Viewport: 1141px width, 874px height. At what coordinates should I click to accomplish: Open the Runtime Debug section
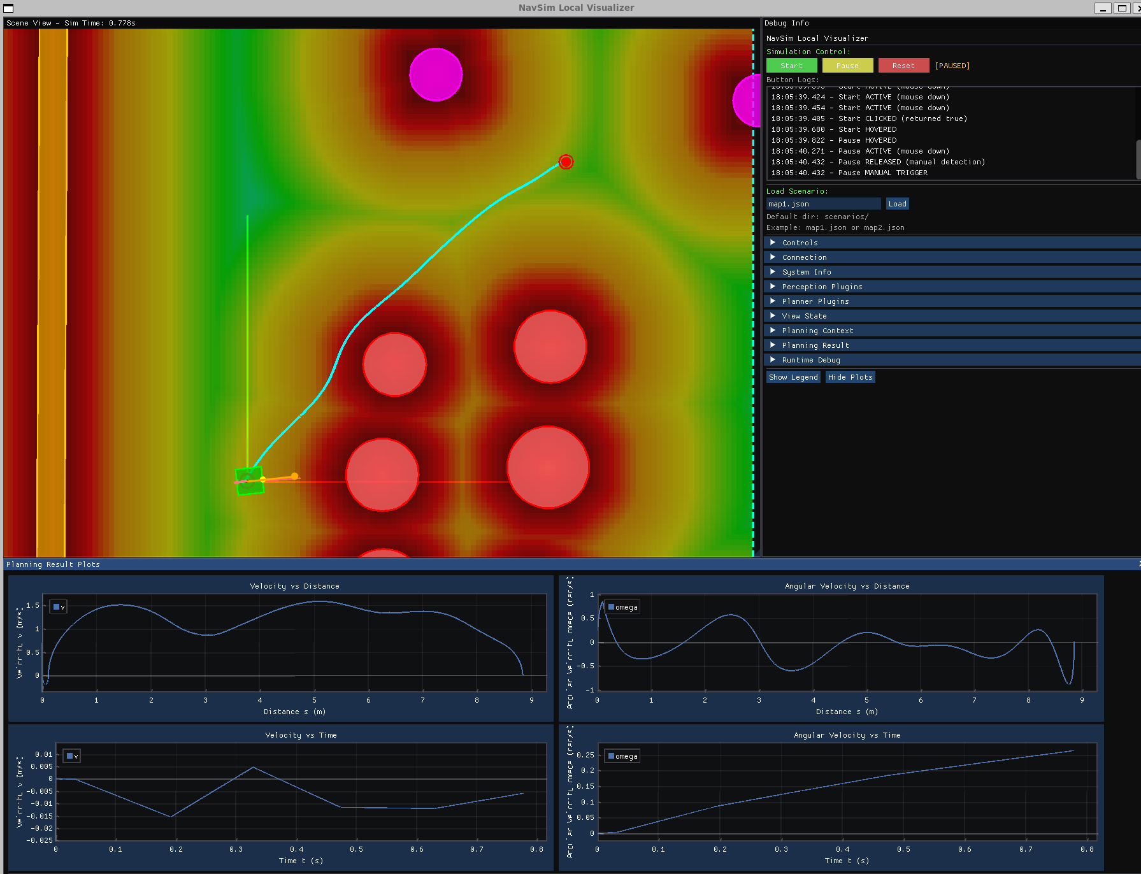click(810, 360)
